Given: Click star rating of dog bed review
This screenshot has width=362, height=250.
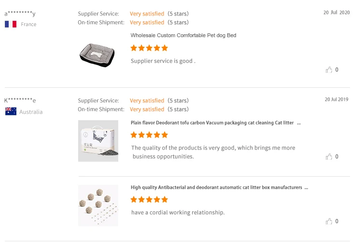Looking at the screenshot, I should coord(149,48).
